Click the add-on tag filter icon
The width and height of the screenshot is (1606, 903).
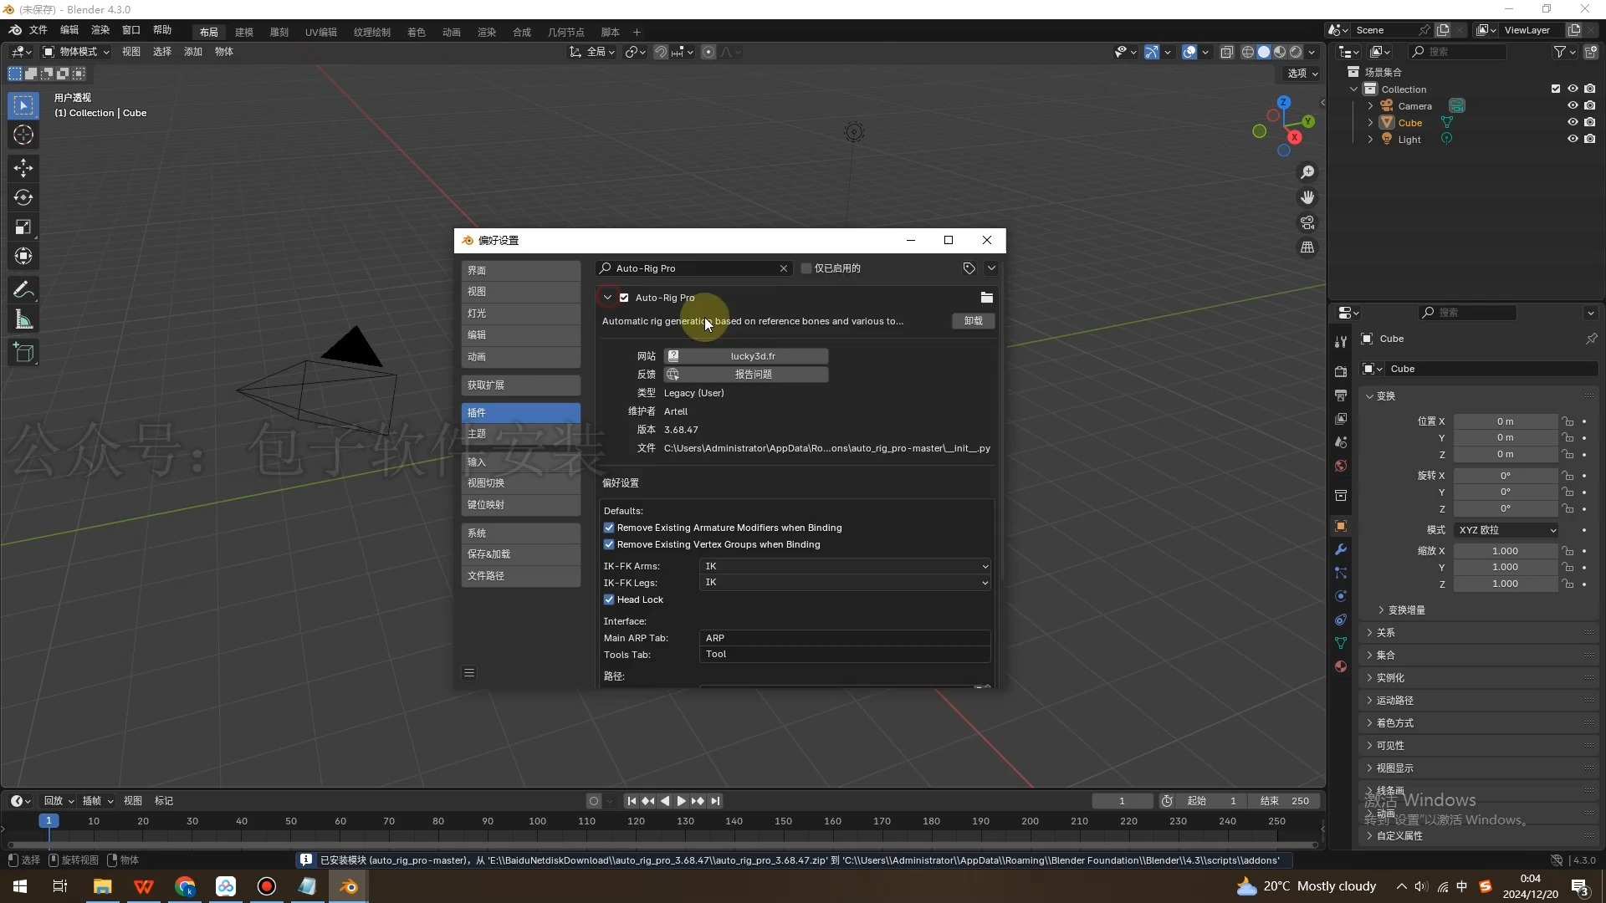click(x=969, y=268)
